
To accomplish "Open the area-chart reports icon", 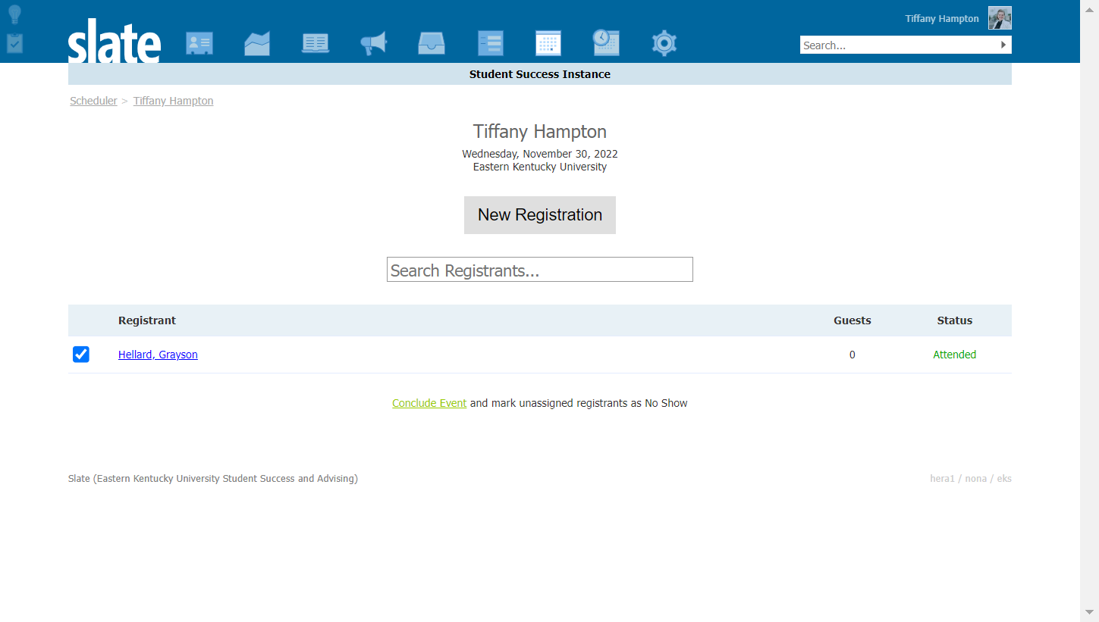I will (257, 43).
